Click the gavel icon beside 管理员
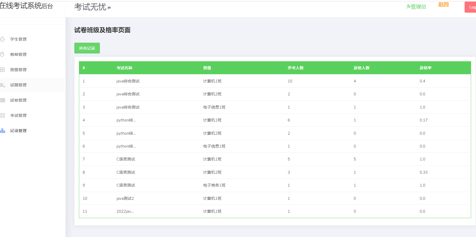Viewport: 476px width, 237px height. click(x=408, y=7)
